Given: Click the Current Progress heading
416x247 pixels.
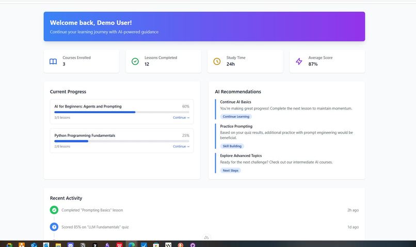Looking at the screenshot, I should point(68,92).
